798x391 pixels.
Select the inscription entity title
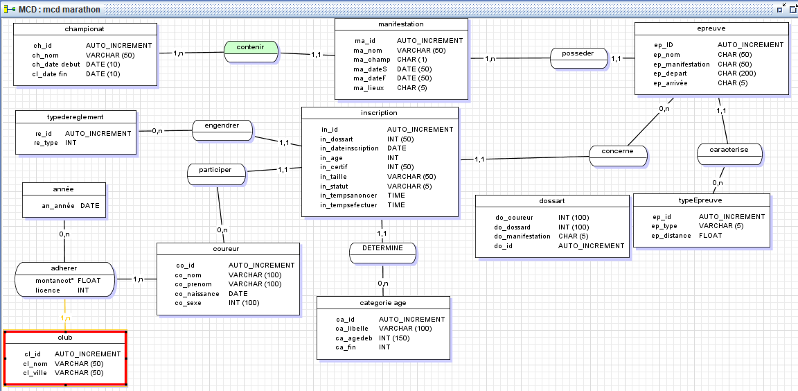coord(379,113)
